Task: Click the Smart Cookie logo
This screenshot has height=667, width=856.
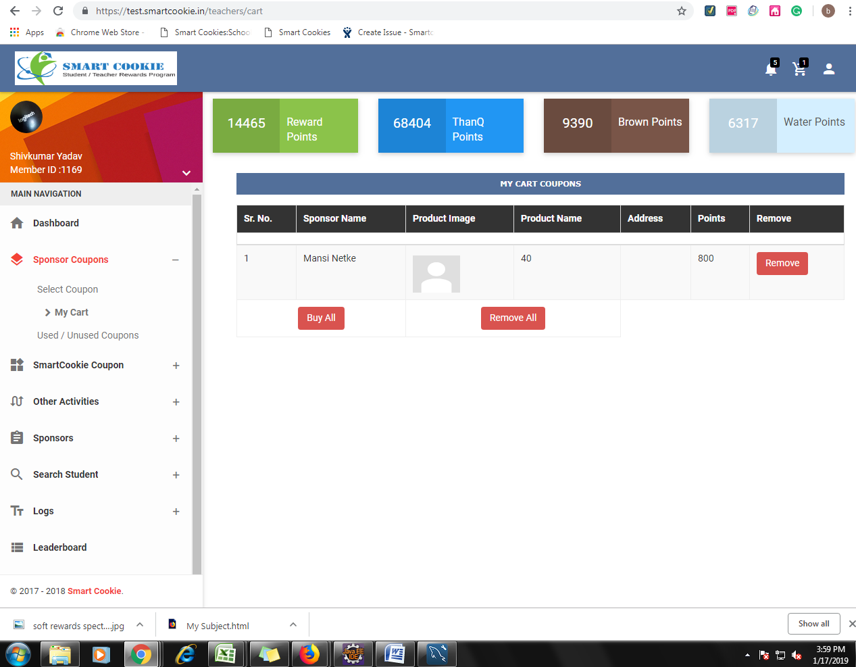Action: pos(96,68)
